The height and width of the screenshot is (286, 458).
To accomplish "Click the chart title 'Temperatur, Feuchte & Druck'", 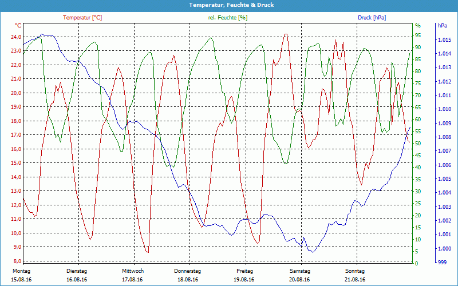I will coord(231,5).
